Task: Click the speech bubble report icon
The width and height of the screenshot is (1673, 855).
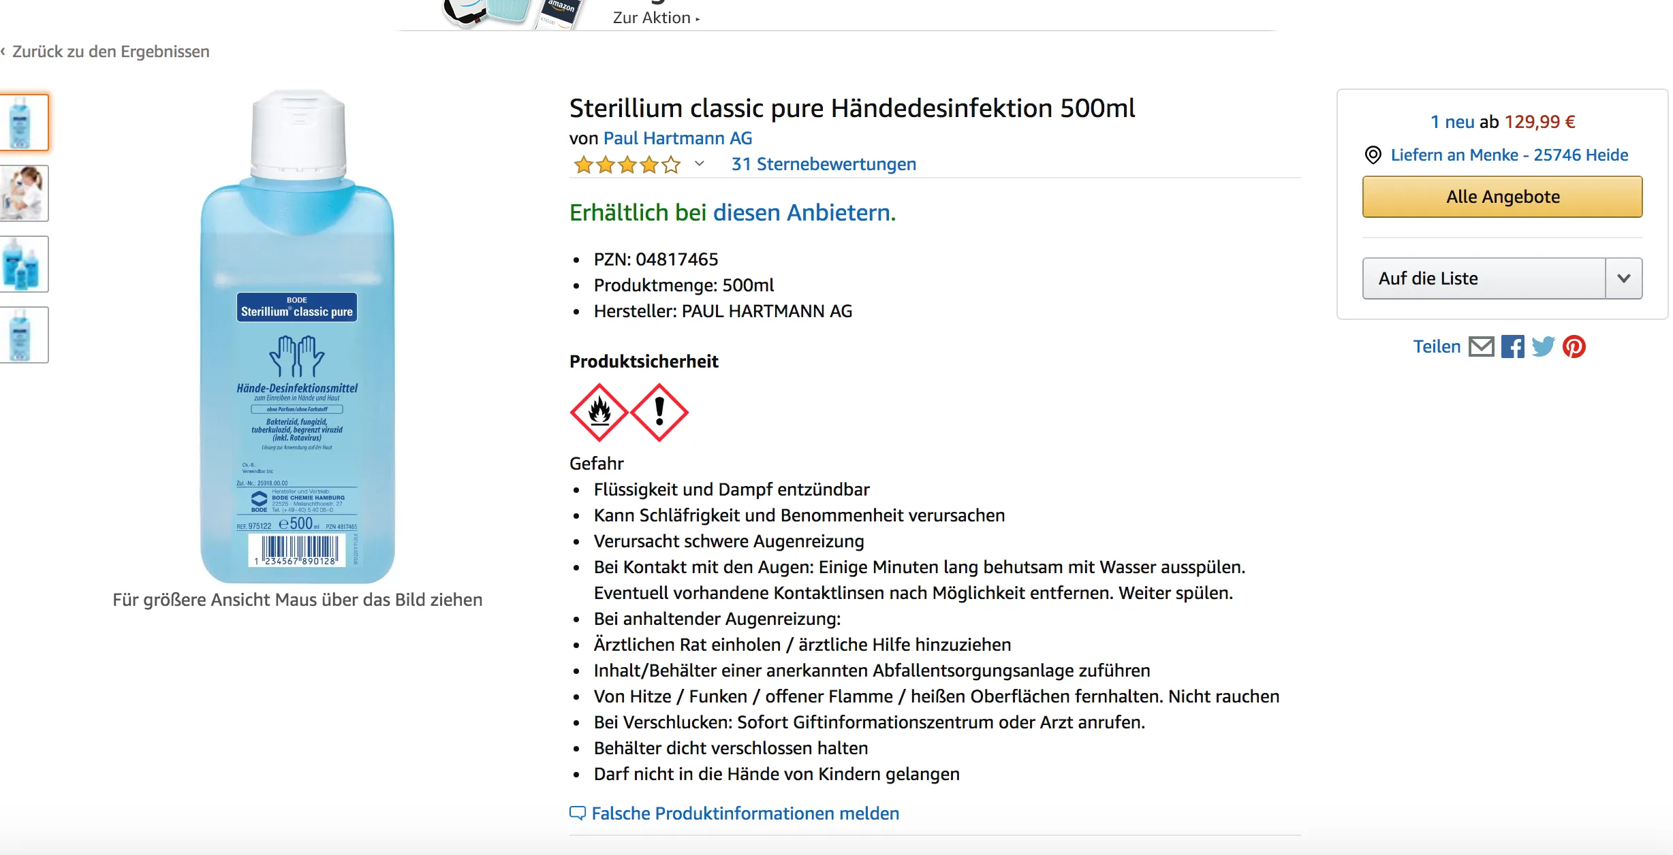Action: (x=577, y=813)
